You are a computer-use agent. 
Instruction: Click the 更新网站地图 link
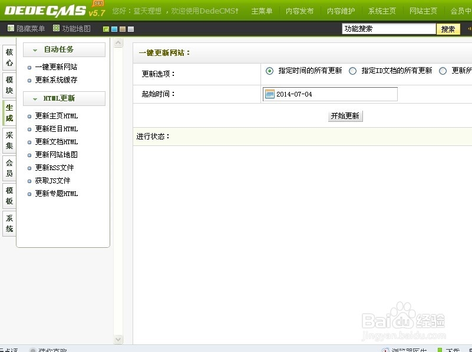point(57,155)
